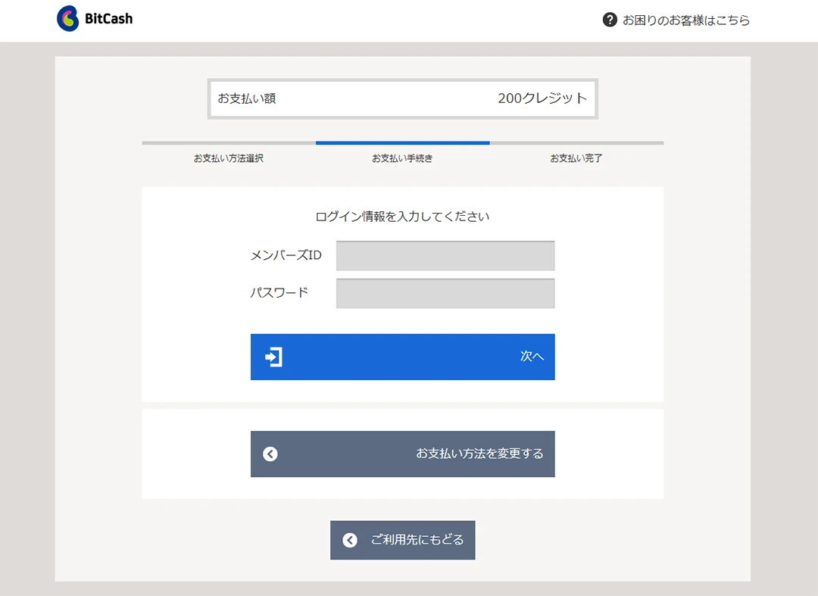Select the お支払い方法選択 step label
Image resolution: width=818 pixels, height=596 pixels.
click(x=228, y=158)
